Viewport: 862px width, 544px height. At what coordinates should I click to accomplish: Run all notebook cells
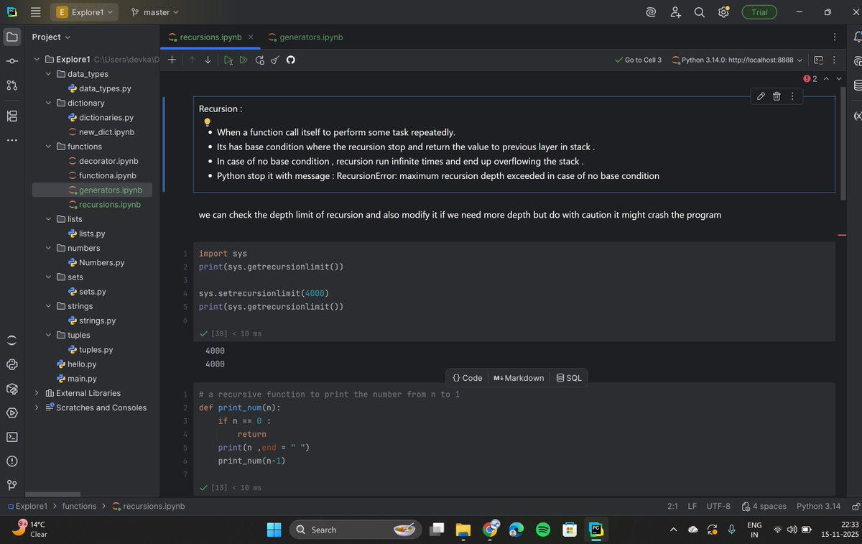(x=244, y=60)
